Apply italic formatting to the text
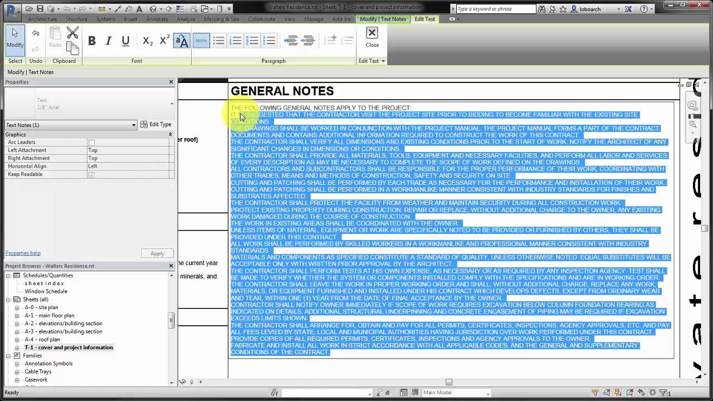 click(109, 40)
